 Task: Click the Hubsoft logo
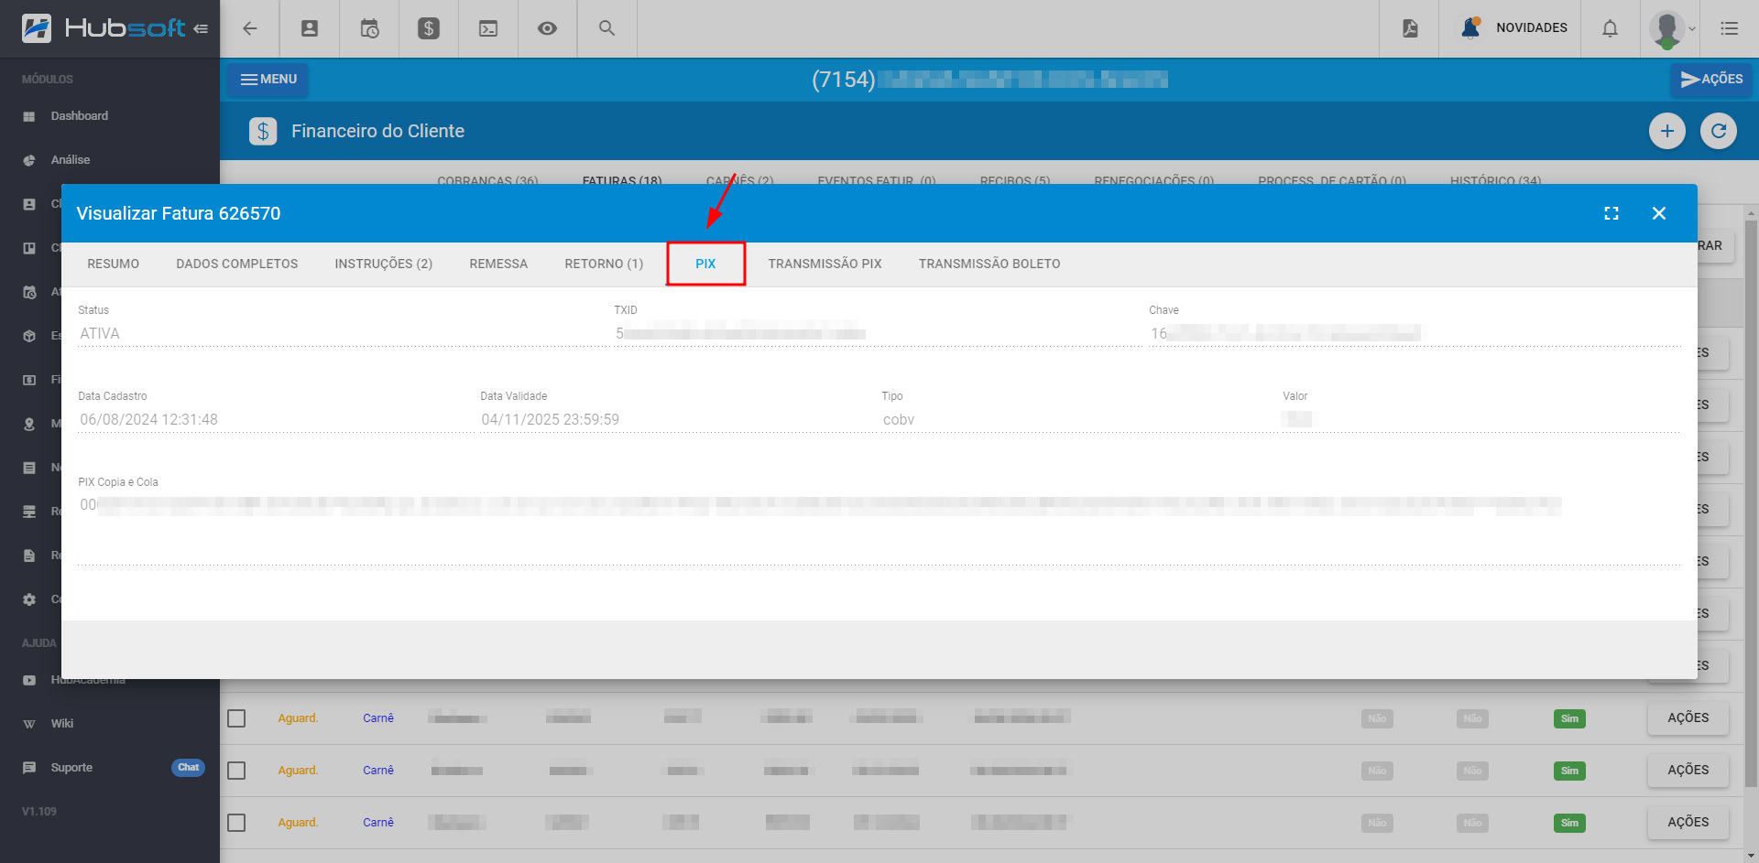pyautogui.click(x=104, y=28)
